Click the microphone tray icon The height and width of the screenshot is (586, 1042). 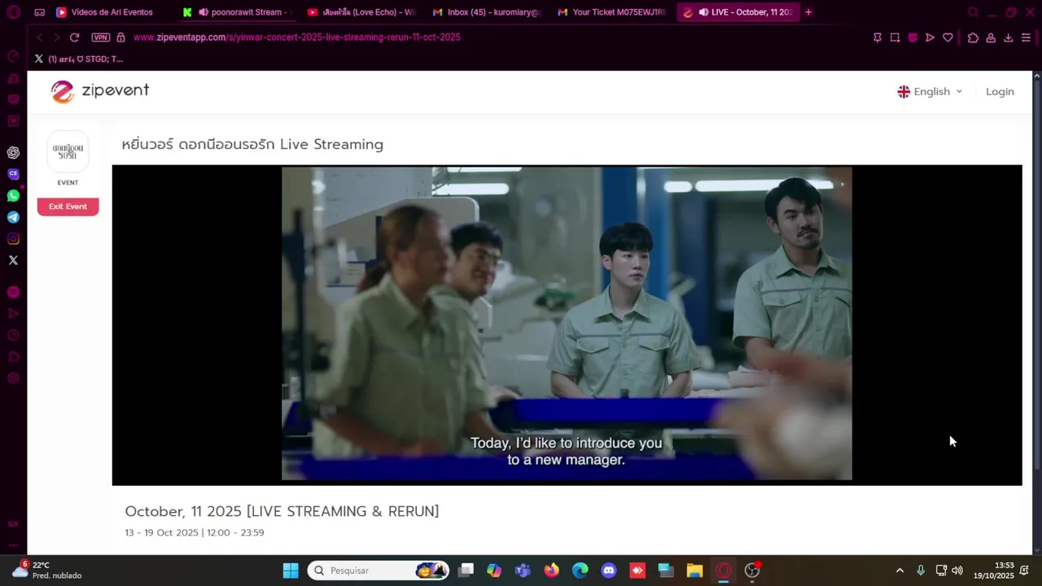pos(921,571)
